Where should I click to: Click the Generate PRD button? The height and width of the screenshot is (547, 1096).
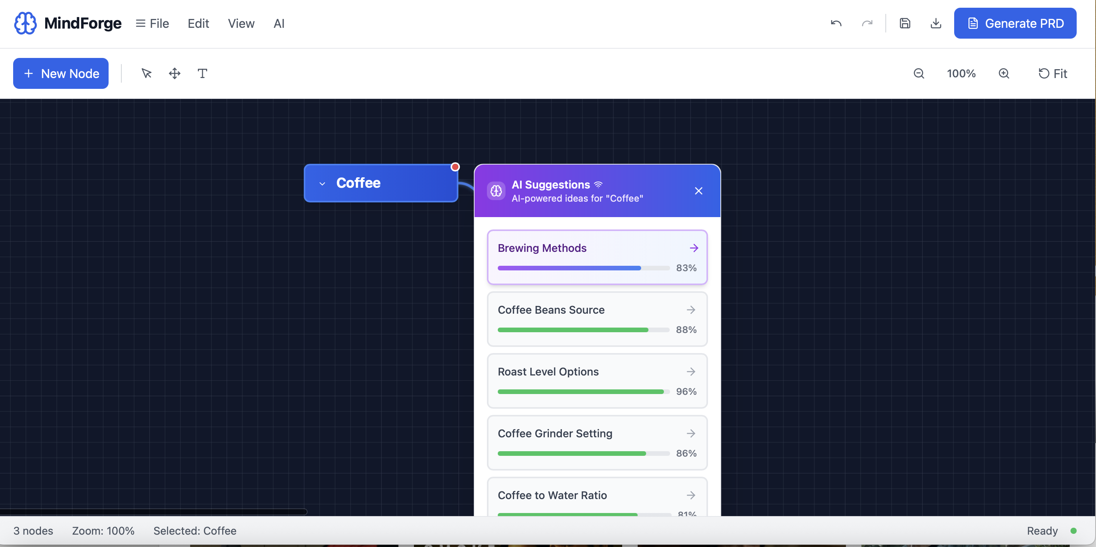pyautogui.click(x=1016, y=23)
